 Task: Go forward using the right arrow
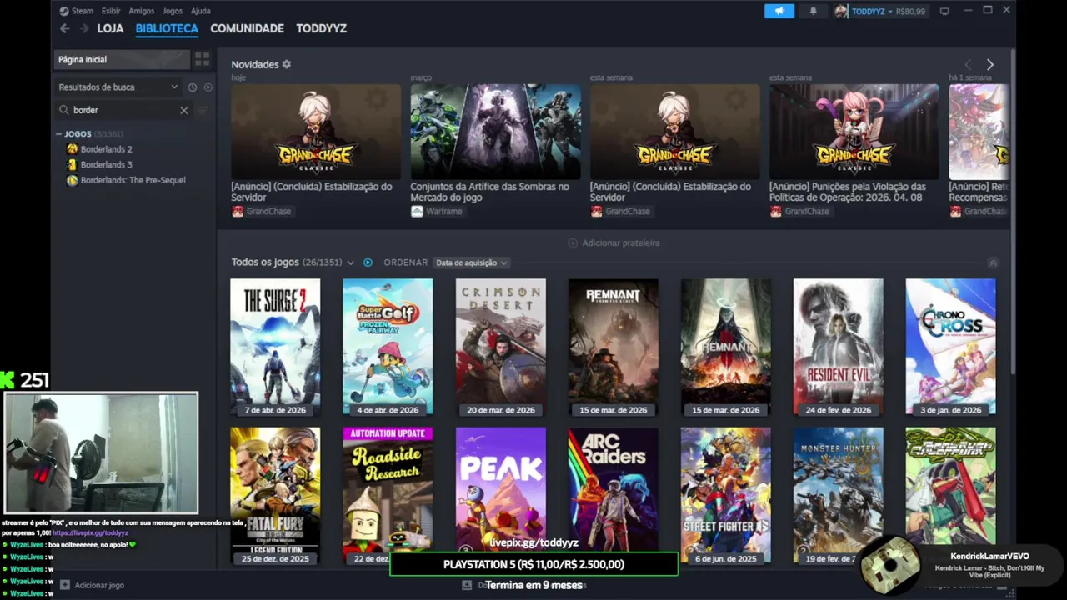[84, 28]
